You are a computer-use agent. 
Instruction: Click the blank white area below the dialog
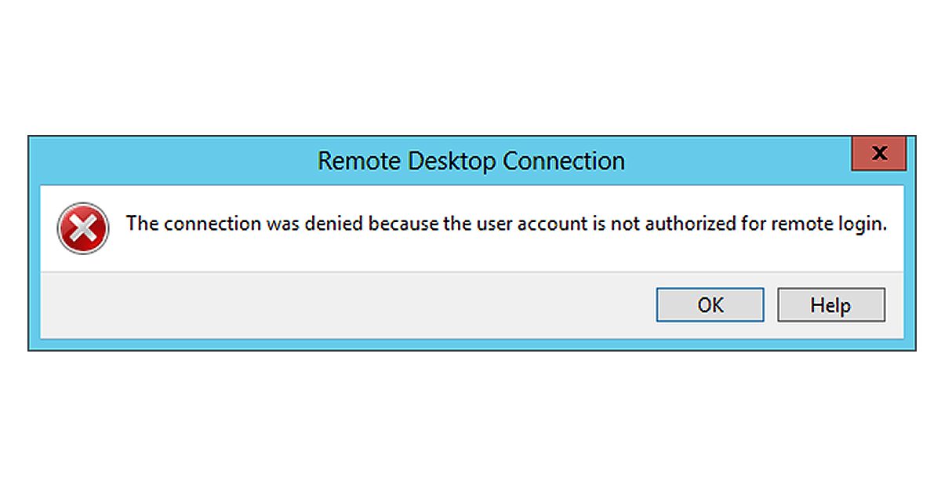point(470,424)
